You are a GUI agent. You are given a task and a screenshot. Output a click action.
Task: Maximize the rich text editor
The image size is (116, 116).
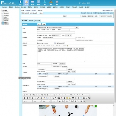84,101
